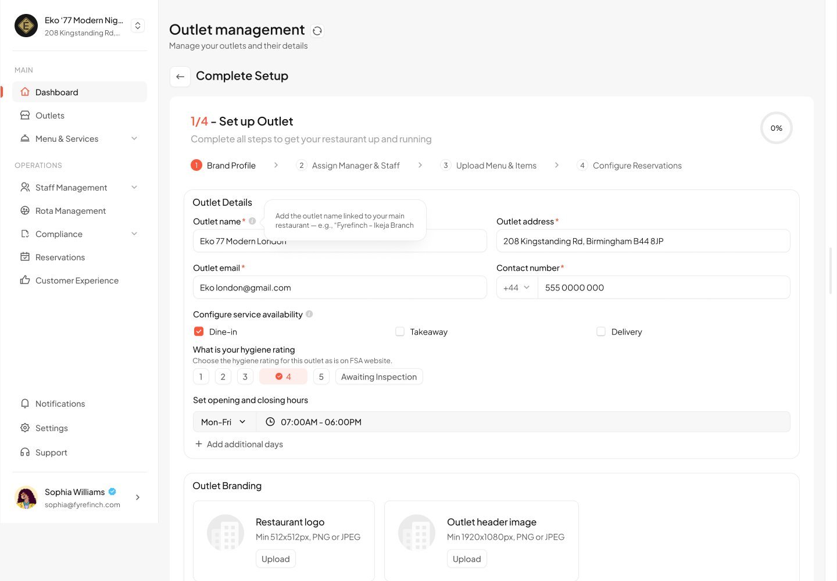837x581 pixels.
Task: Expand the Menu & Services submenu
Action: 134,138
